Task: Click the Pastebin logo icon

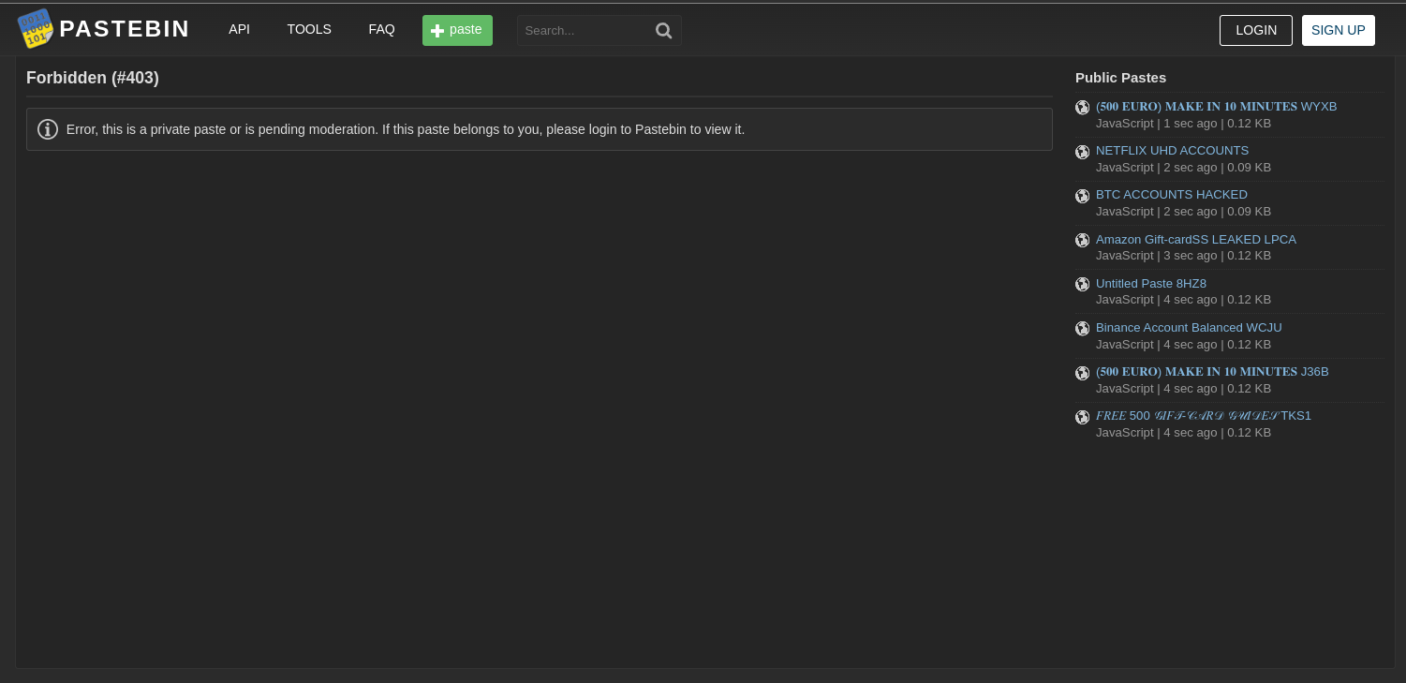Action: (36, 29)
